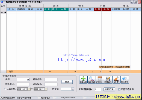Click the 销售 单价 column header

coord(80,9)
